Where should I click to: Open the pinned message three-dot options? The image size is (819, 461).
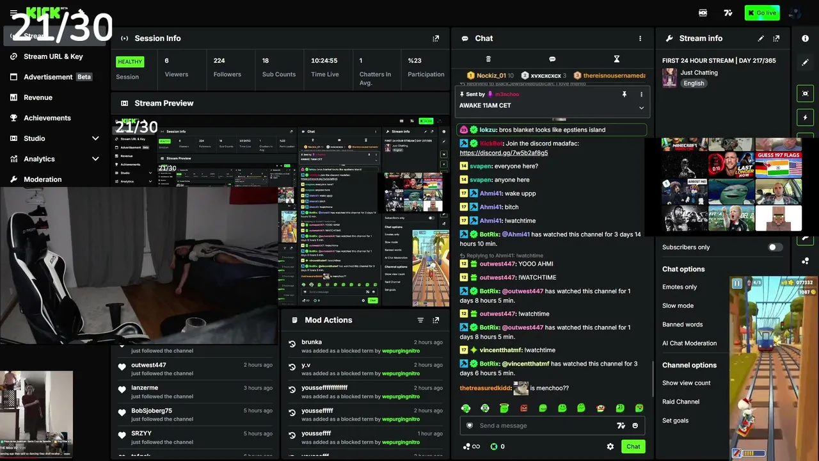click(x=641, y=94)
